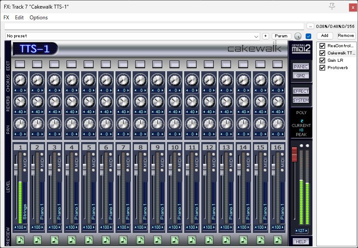
Task: Click the level fader on channel 1
Action: coord(16,169)
